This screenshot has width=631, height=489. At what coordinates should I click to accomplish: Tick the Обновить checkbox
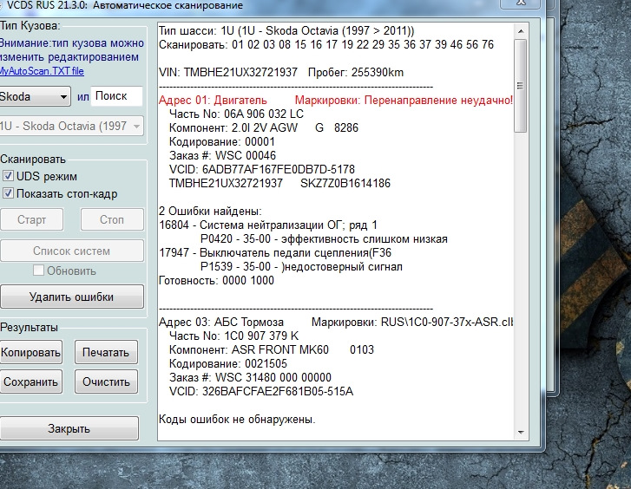[x=38, y=271]
